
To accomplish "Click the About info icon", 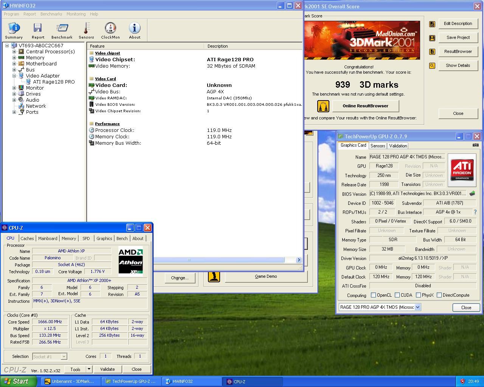I will tap(135, 30).
